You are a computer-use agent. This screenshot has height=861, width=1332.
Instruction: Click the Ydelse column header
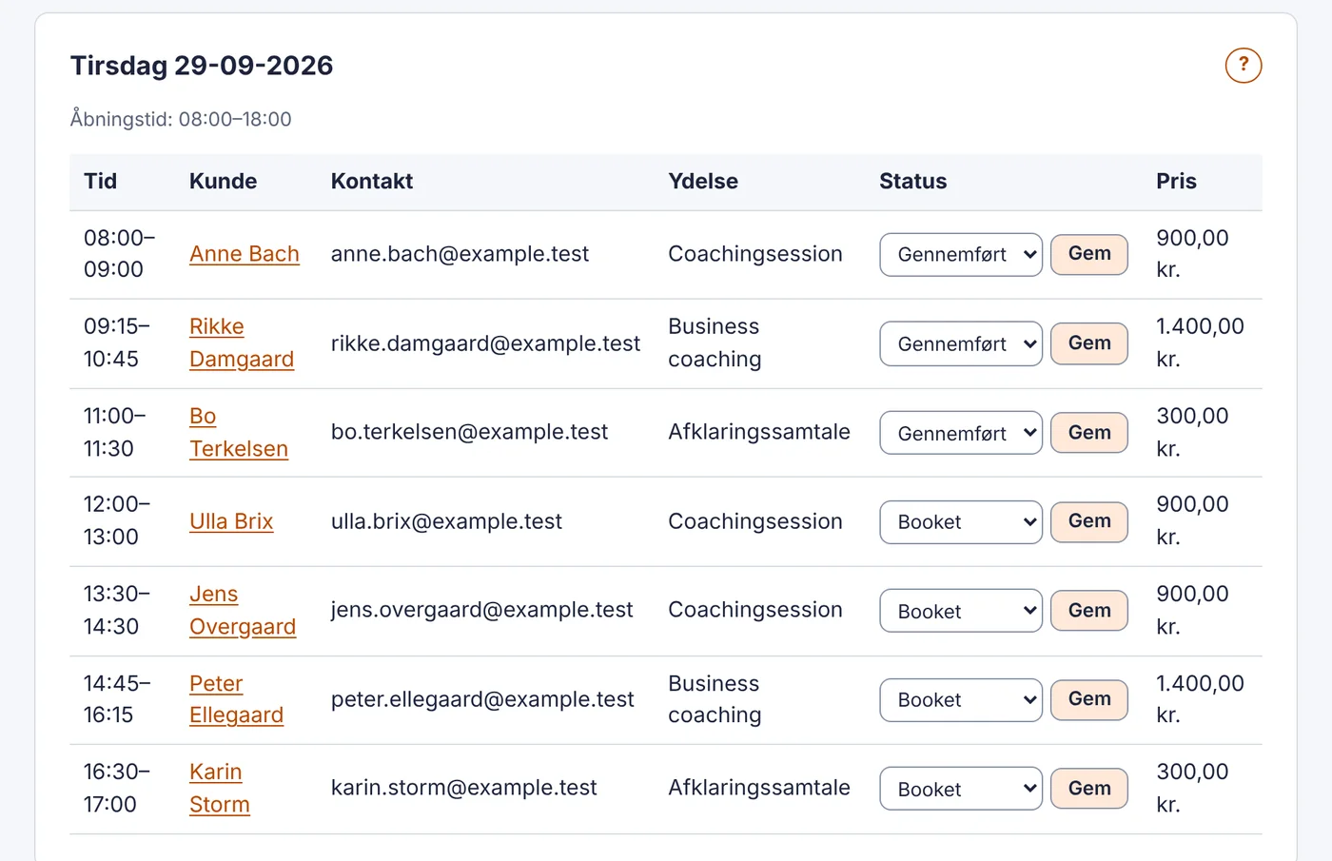point(703,182)
